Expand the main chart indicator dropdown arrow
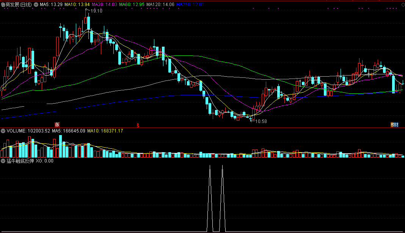The width and height of the screenshot is (405, 233). [36, 5]
